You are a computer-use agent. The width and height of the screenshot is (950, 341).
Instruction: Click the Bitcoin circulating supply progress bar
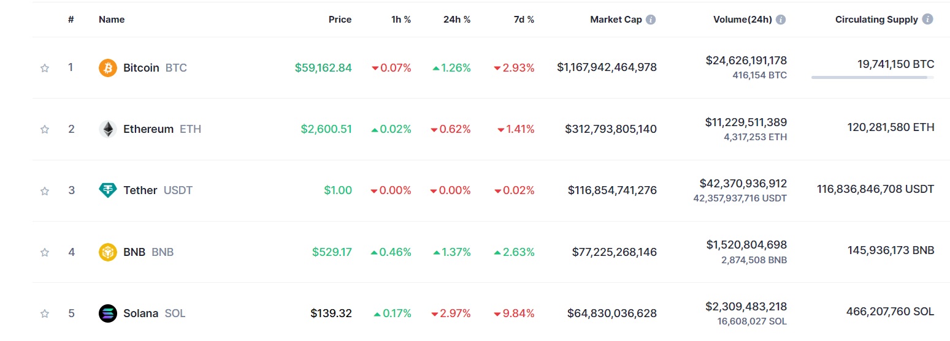[x=873, y=78]
